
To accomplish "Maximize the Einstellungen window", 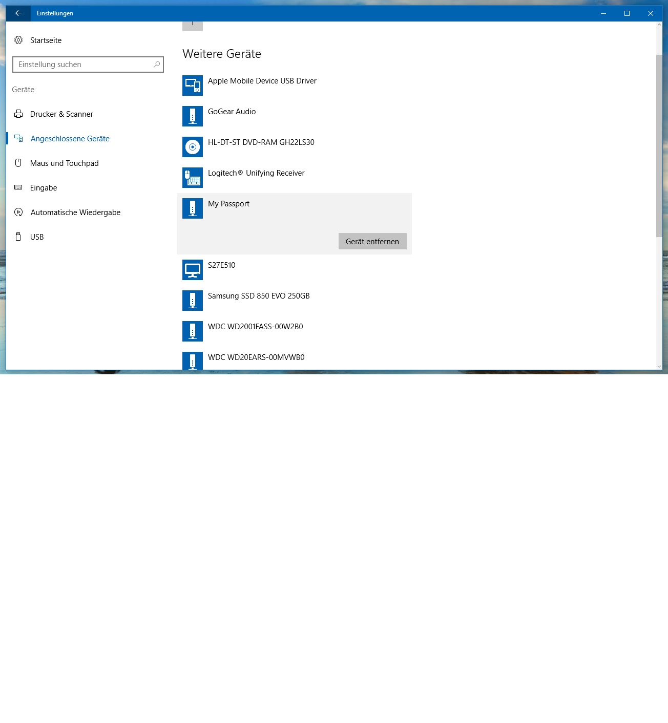I will [x=627, y=13].
